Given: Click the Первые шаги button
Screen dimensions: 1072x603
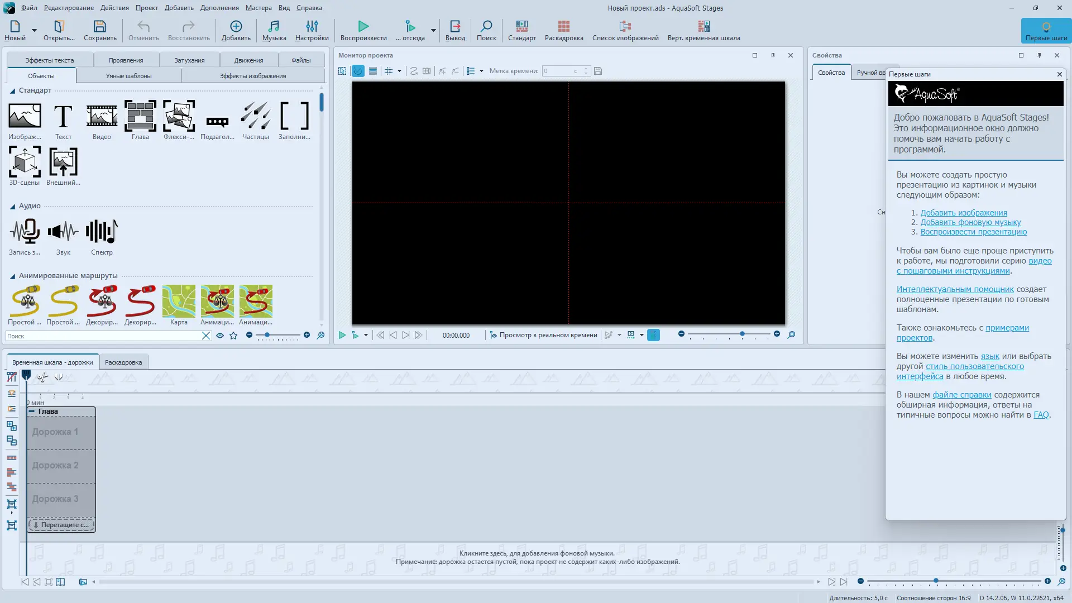Looking at the screenshot, I should coord(1046,30).
